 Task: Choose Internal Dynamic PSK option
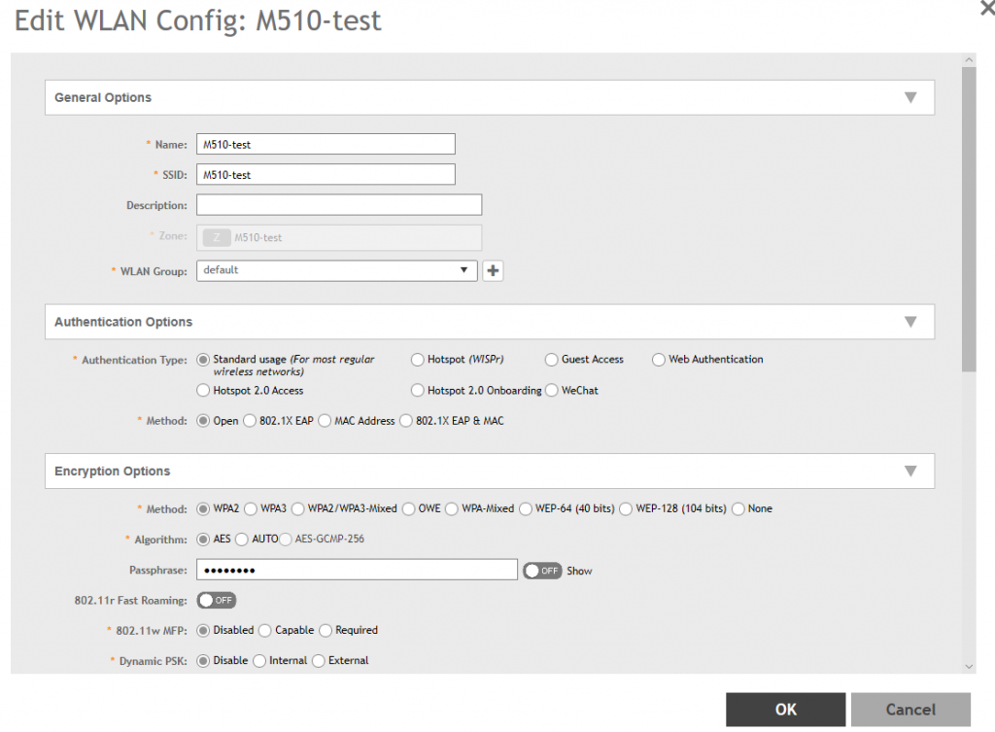(259, 661)
